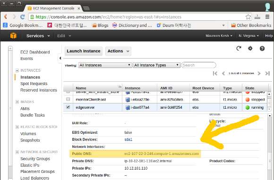The height and width of the screenshot is (180, 274).
Task: Bookmark page with the star icon
Action: coord(248,17)
